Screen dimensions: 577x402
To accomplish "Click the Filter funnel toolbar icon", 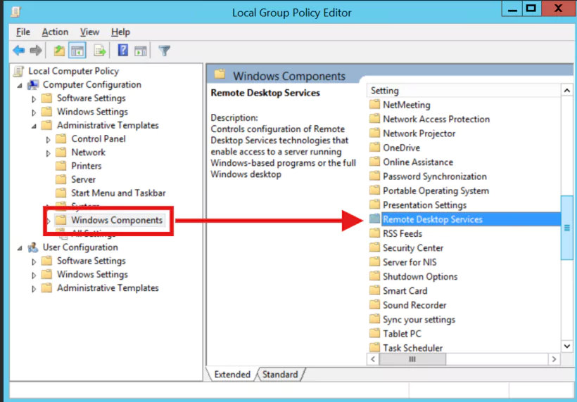I will pyautogui.click(x=164, y=51).
